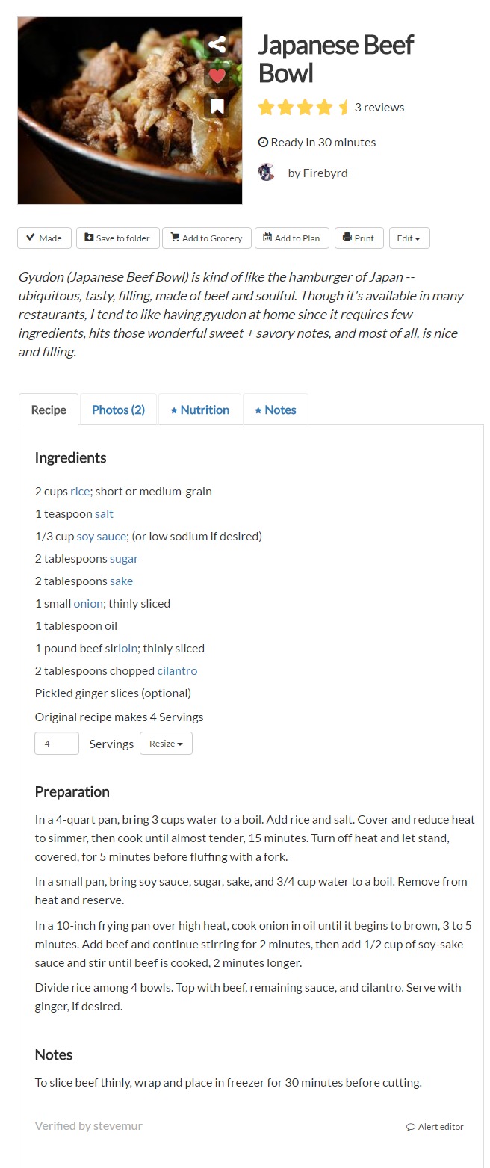
Task: Toggle the heart favorite icon
Action: tap(217, 75)
